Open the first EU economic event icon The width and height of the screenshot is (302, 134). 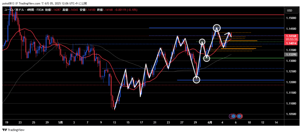point(233,116)
